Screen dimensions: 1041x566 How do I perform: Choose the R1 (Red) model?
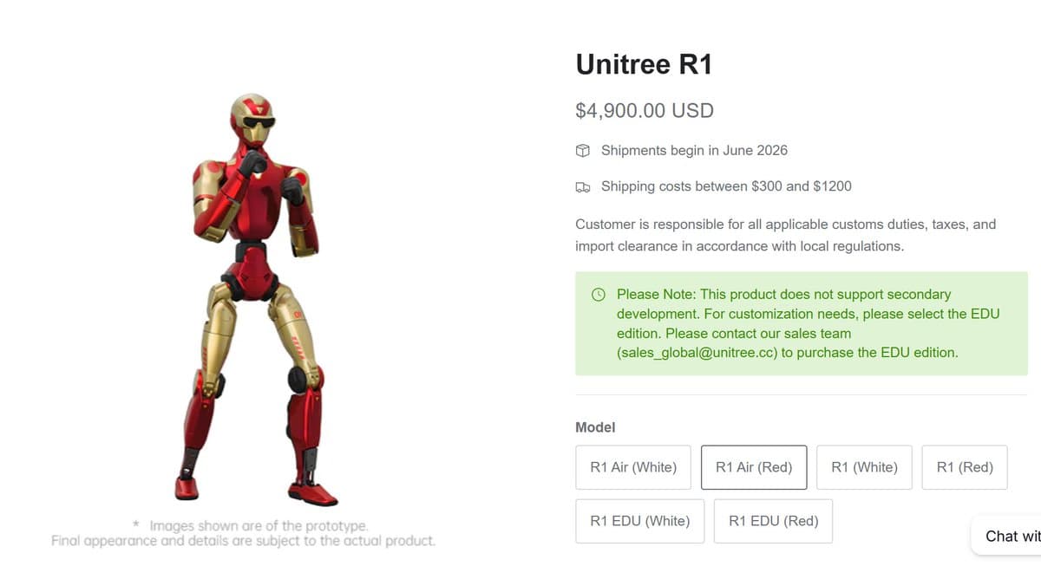pos(965,467)
